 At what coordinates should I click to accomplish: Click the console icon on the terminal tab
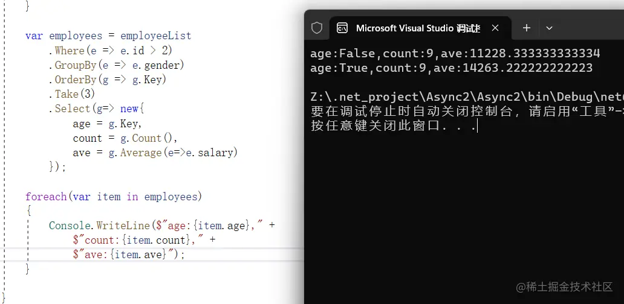(342, 28)
